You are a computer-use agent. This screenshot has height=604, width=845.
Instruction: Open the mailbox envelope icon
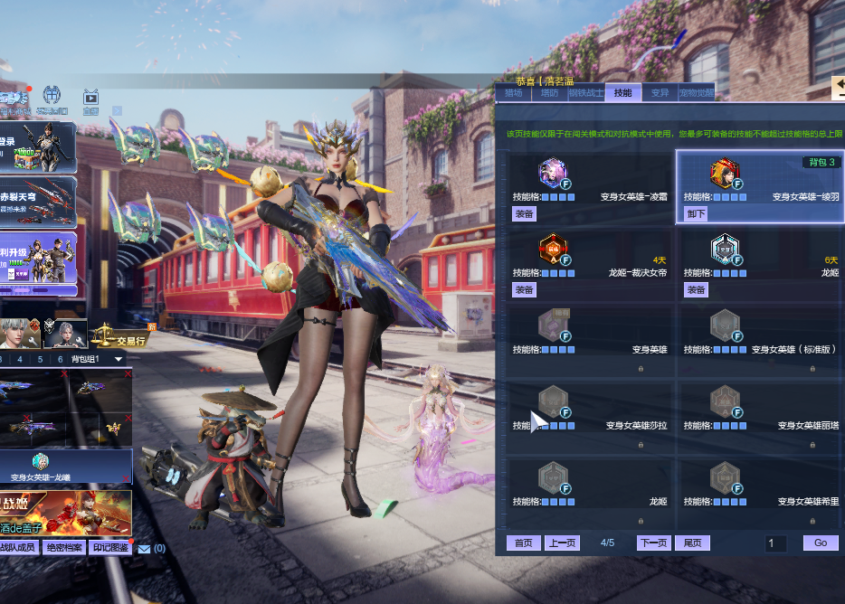point(144,549)
